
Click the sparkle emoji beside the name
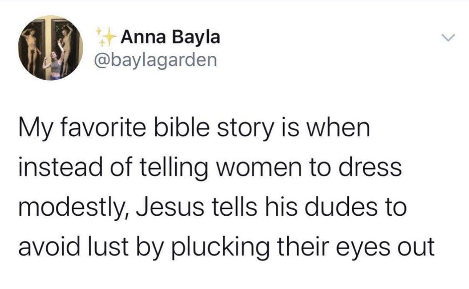pos(106,37)
